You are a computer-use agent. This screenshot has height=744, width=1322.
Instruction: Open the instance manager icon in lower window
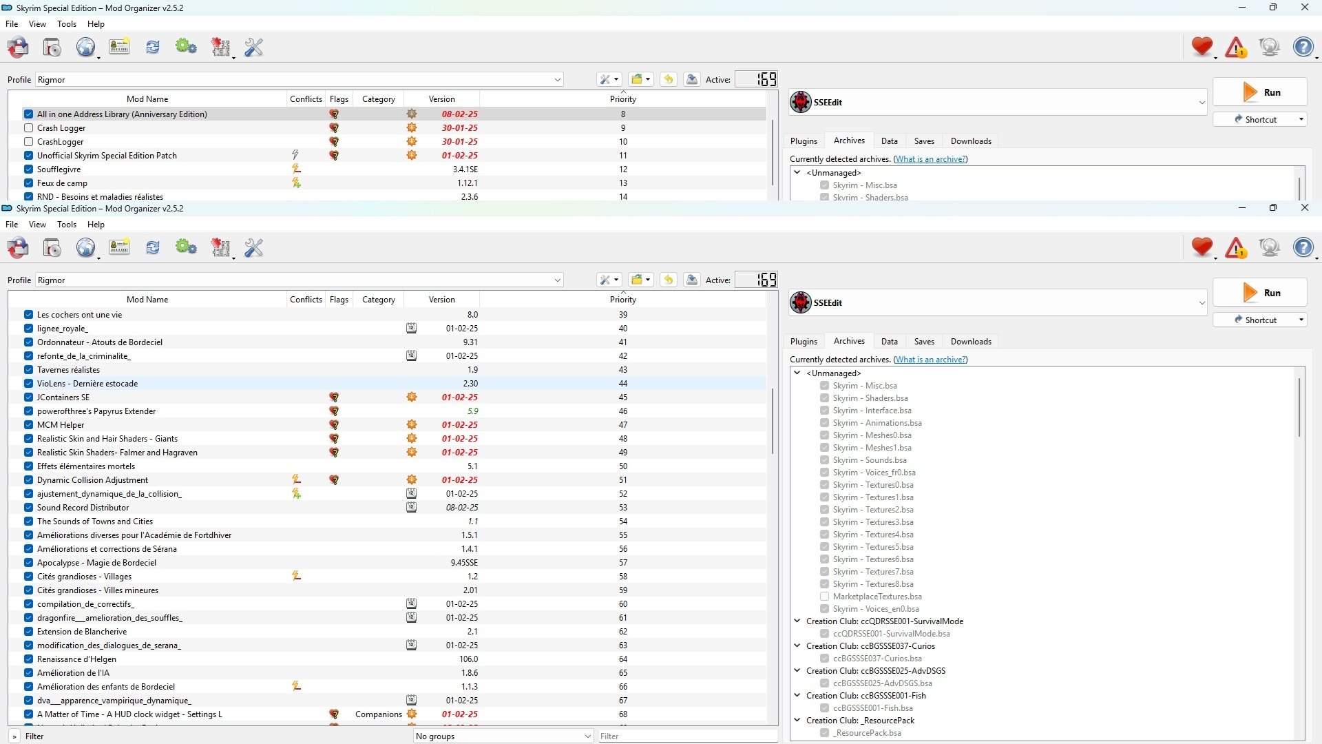tap(19, 248)
